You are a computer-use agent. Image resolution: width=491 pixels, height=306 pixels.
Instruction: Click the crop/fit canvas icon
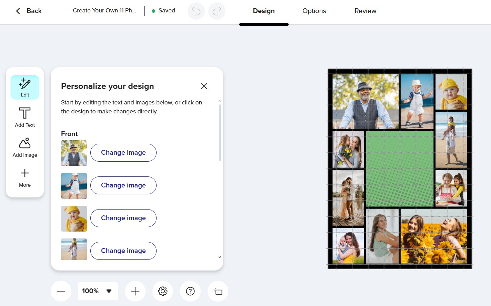point(218,291)
